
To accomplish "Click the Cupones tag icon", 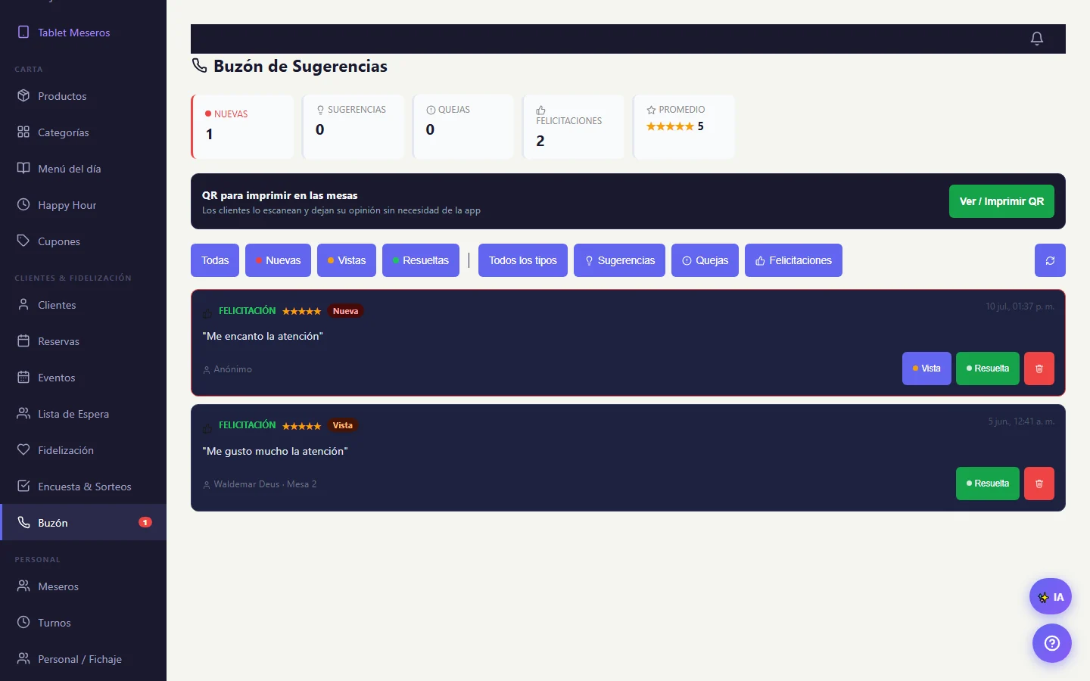I will pos(23,241).
